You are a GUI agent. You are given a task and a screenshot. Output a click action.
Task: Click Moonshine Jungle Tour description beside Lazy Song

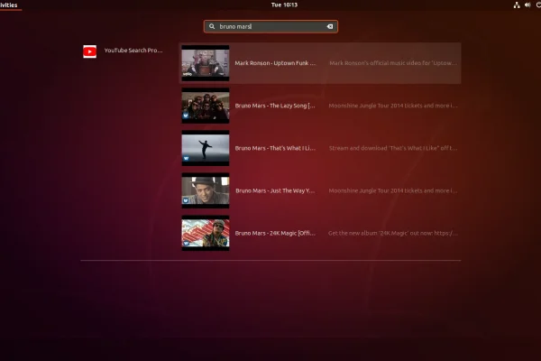pos(393,106)
